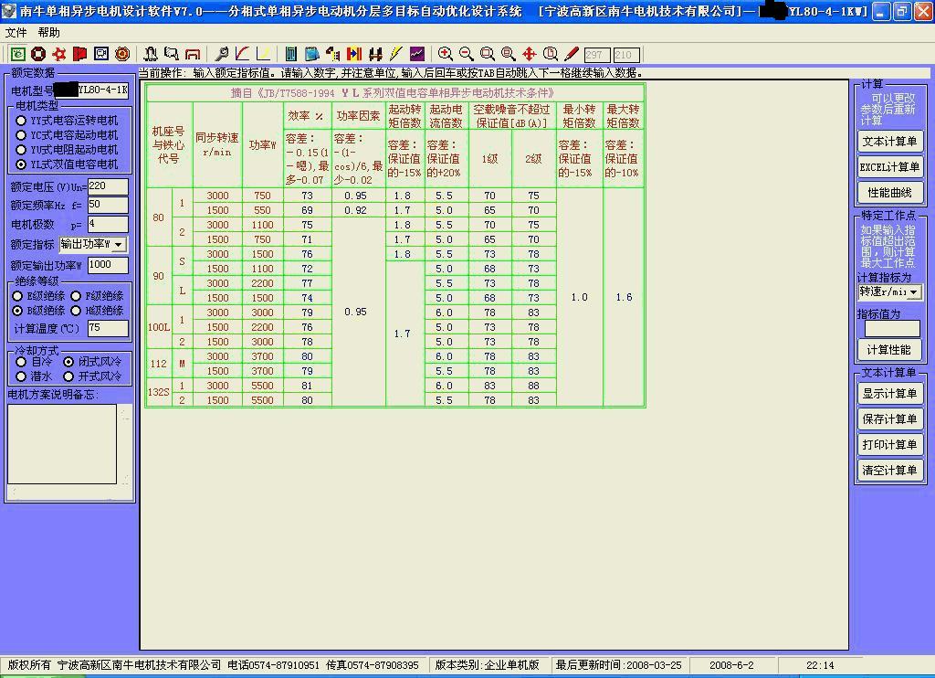Image resolution: width=935 pixels, height=678 pixels.
Task: Click the zoom out magnifier icon
Action: [x=467, y=54]
